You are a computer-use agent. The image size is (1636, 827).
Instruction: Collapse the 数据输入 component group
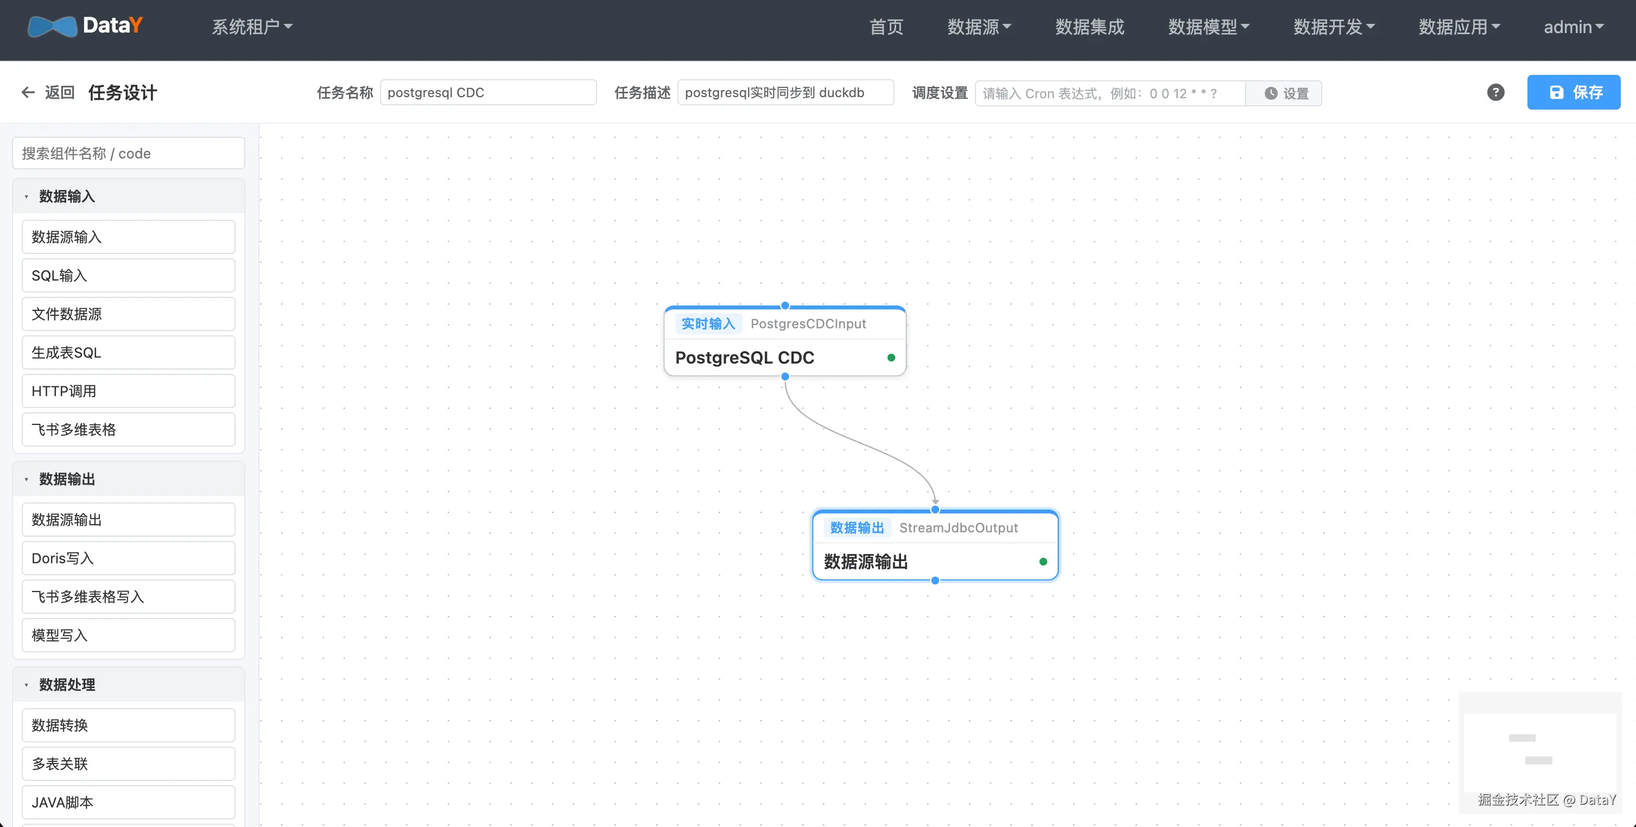click(129, 196)
